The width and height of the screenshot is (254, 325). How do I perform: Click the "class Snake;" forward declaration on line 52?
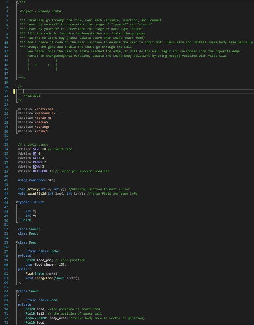tap(29, 229)
